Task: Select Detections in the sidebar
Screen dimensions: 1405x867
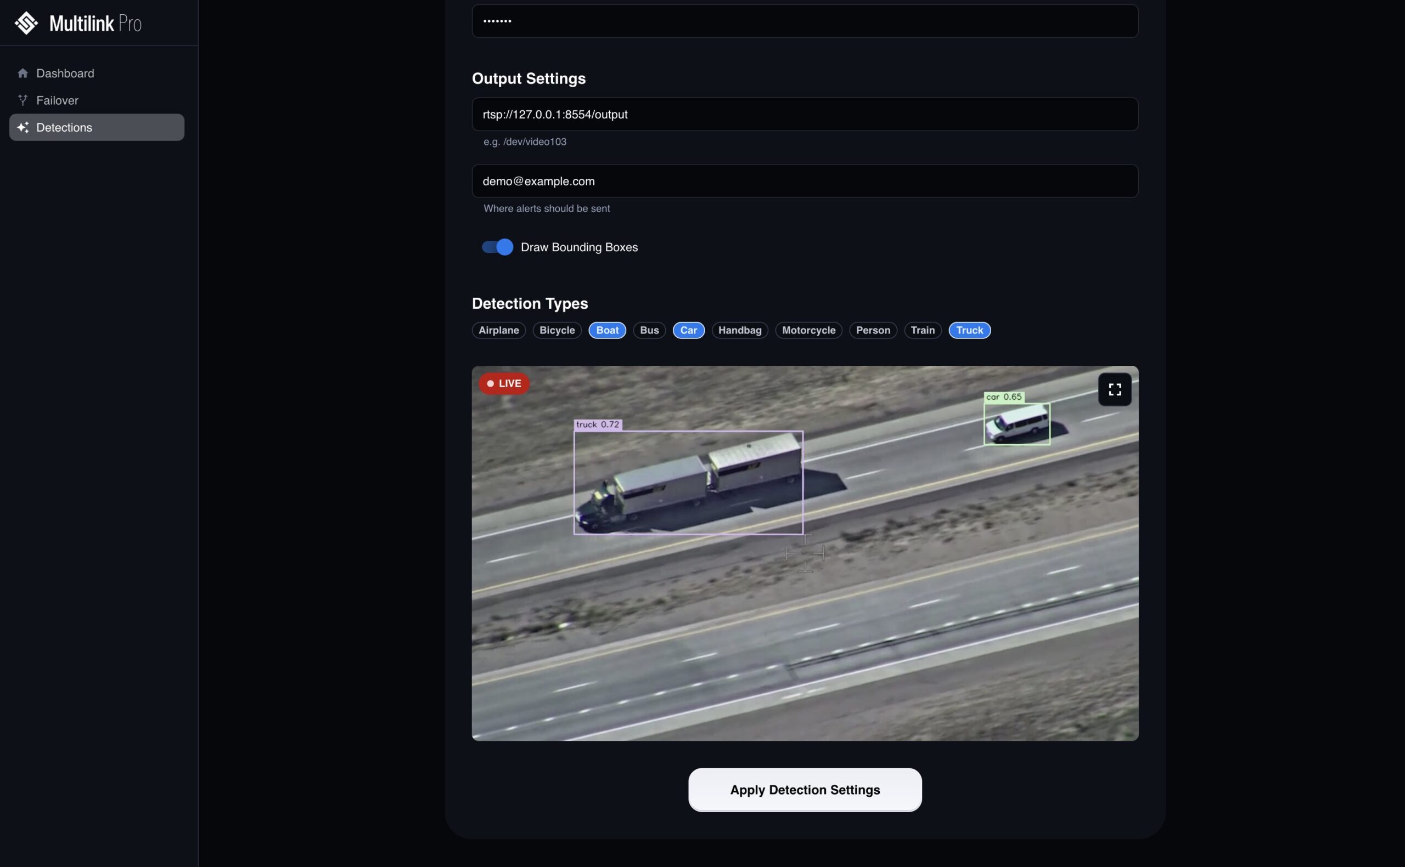Action: point(64,127)
